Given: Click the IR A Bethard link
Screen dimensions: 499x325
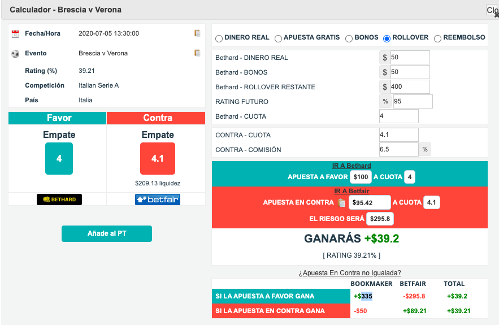Looking at the screenshot, I should [x=352, y=166].
